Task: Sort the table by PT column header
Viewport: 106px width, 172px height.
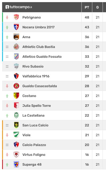Action: tap(87, 7)
